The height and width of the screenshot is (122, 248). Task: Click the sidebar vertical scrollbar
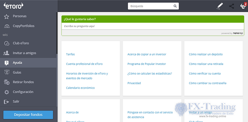pyautogui.click(x=57, y=33)
